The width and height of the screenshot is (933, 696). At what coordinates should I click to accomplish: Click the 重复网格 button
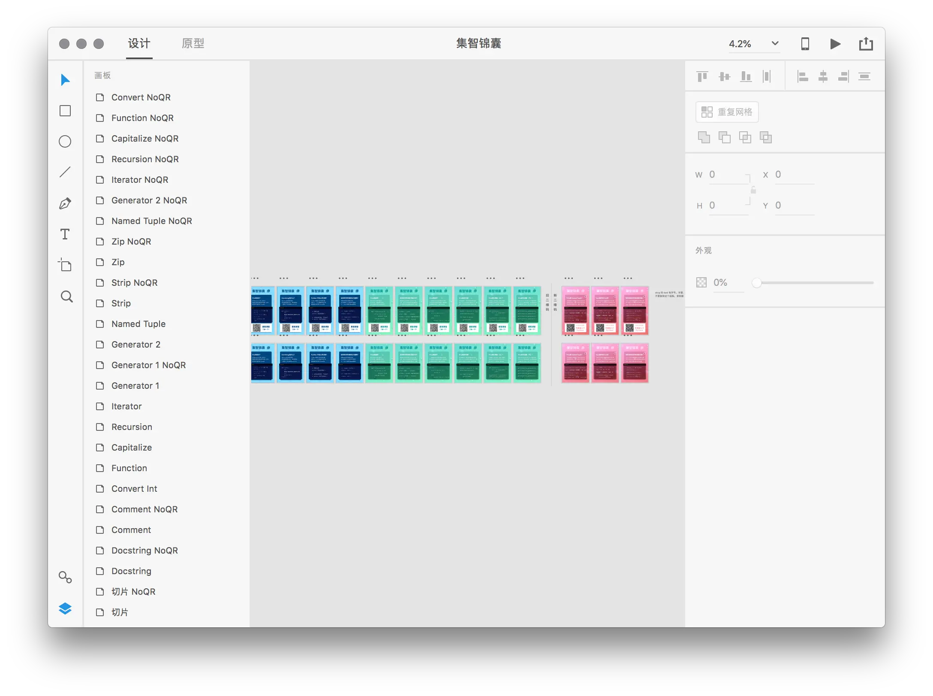(x=727, y=112)
